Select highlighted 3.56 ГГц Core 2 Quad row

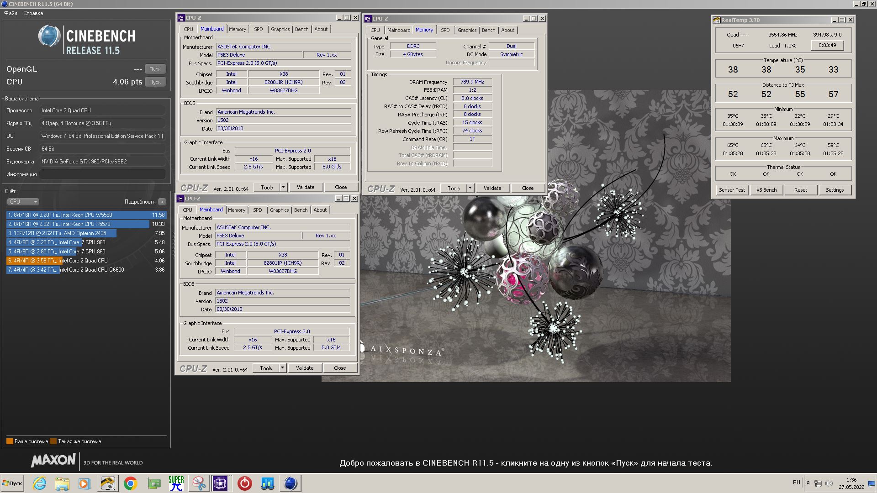pyautogui.click(x=86, y=261)
